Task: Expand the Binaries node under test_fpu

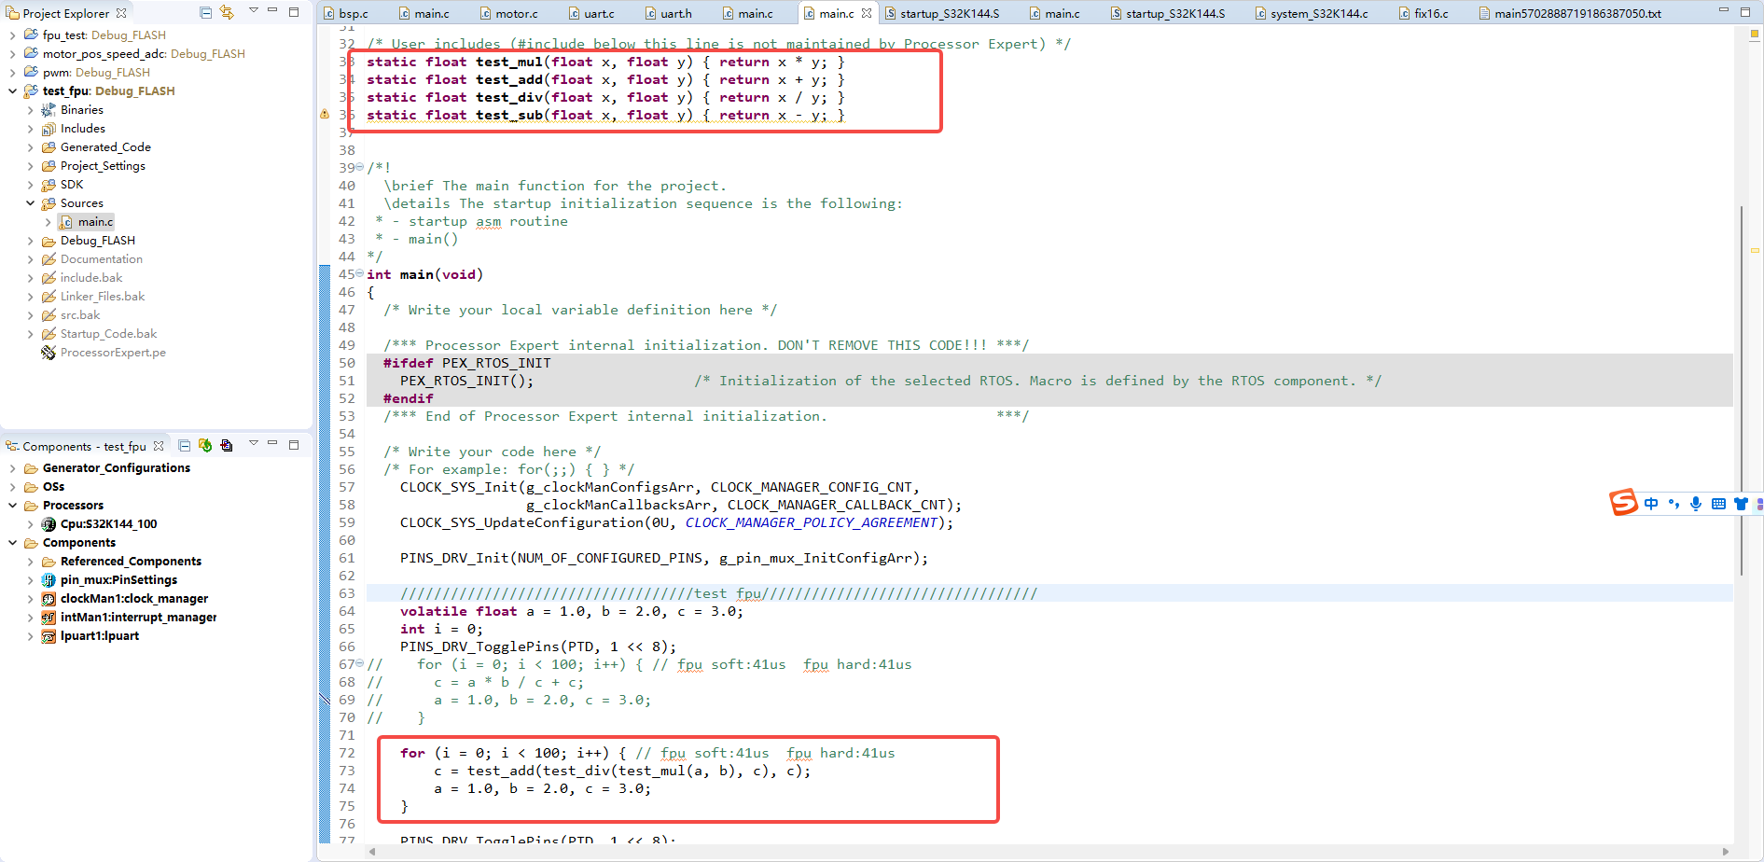Action: coord(31,109)
